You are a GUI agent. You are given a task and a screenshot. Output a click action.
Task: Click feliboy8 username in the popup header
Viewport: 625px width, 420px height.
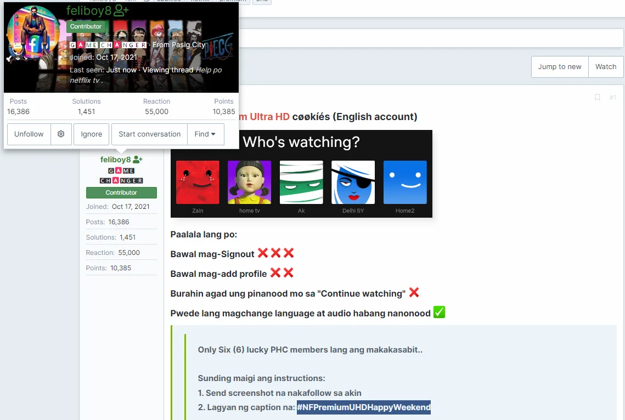89,11
